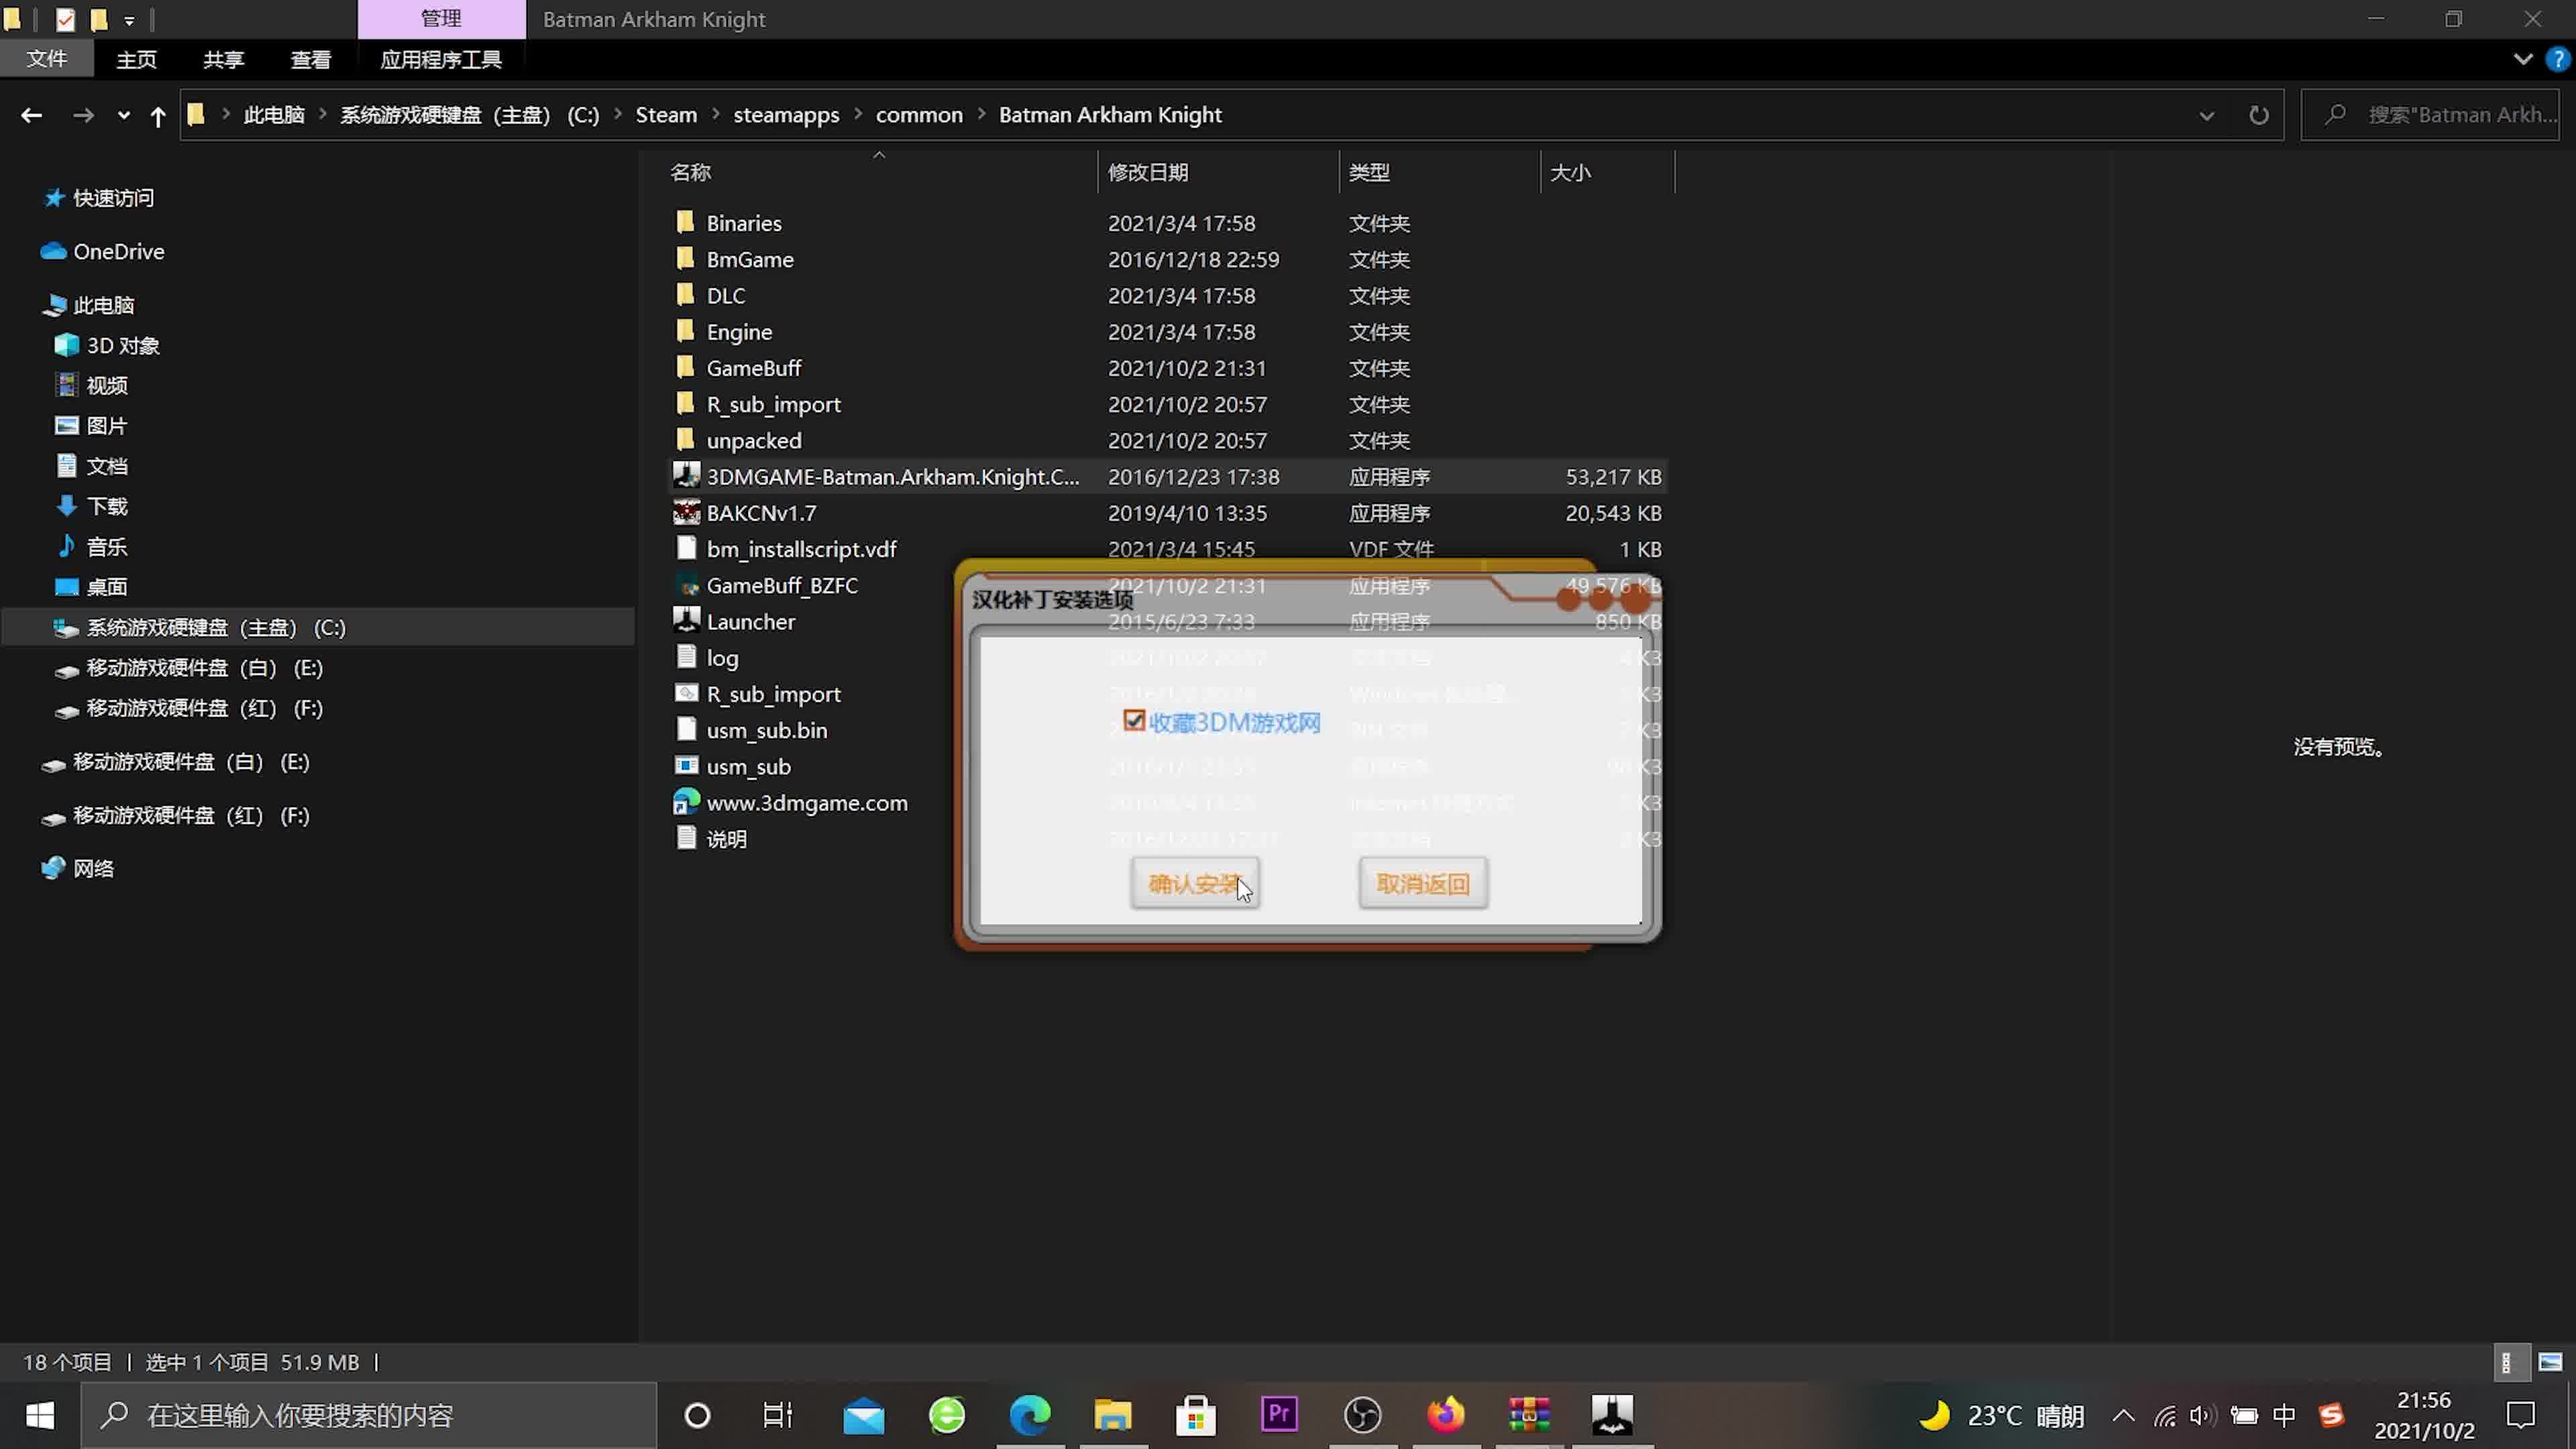
Task: Check the 收藏3DM游戏网 checkbox
Action: tap(1133, 721)
